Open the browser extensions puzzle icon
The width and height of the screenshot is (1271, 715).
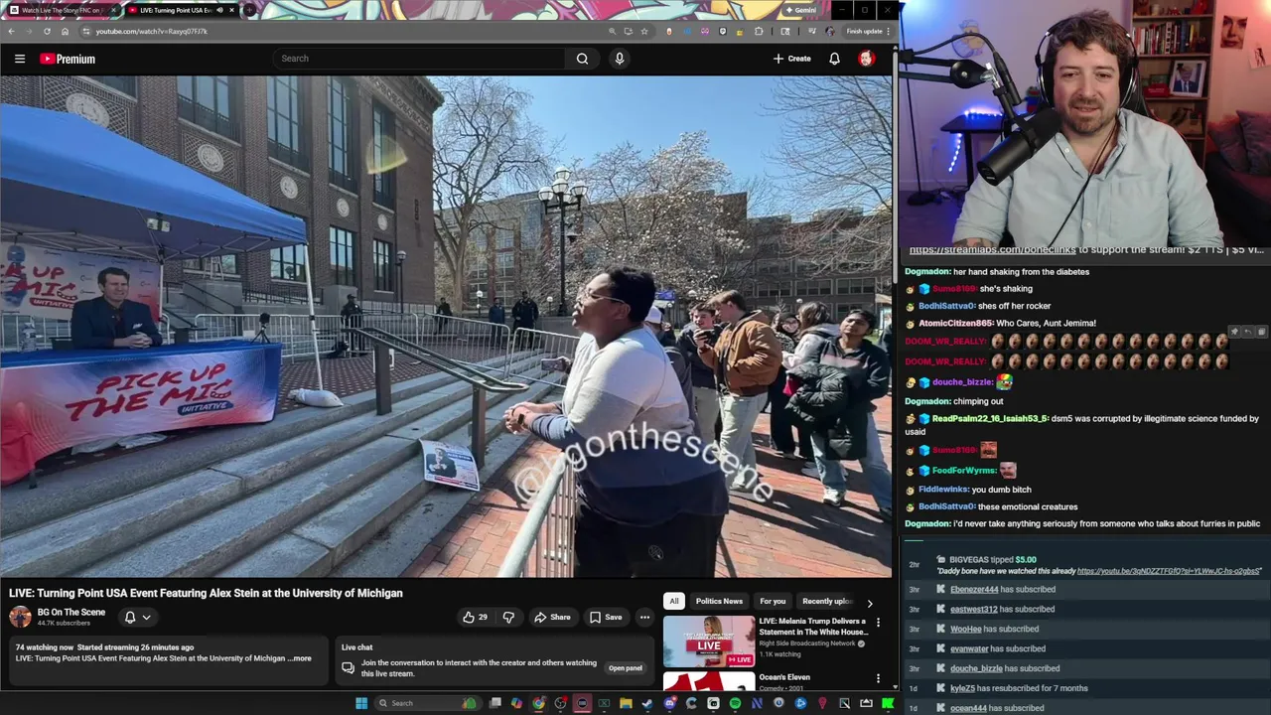pyautogui.click(x=759, y=31)
